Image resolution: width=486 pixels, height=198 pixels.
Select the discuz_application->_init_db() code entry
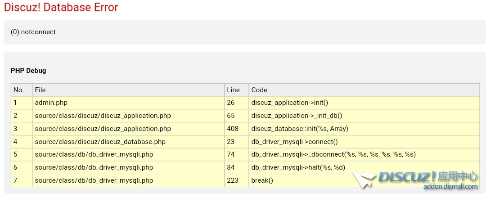297,116
